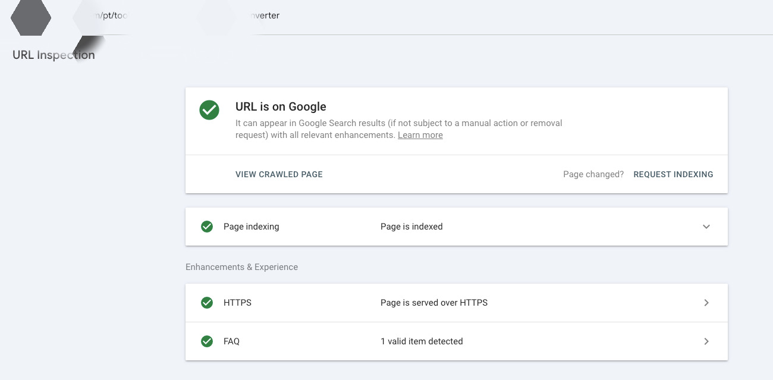This screenshot has height=380, width=773.
Task: Select the URL Inspection page heading
Action: [x=54, y=55]
